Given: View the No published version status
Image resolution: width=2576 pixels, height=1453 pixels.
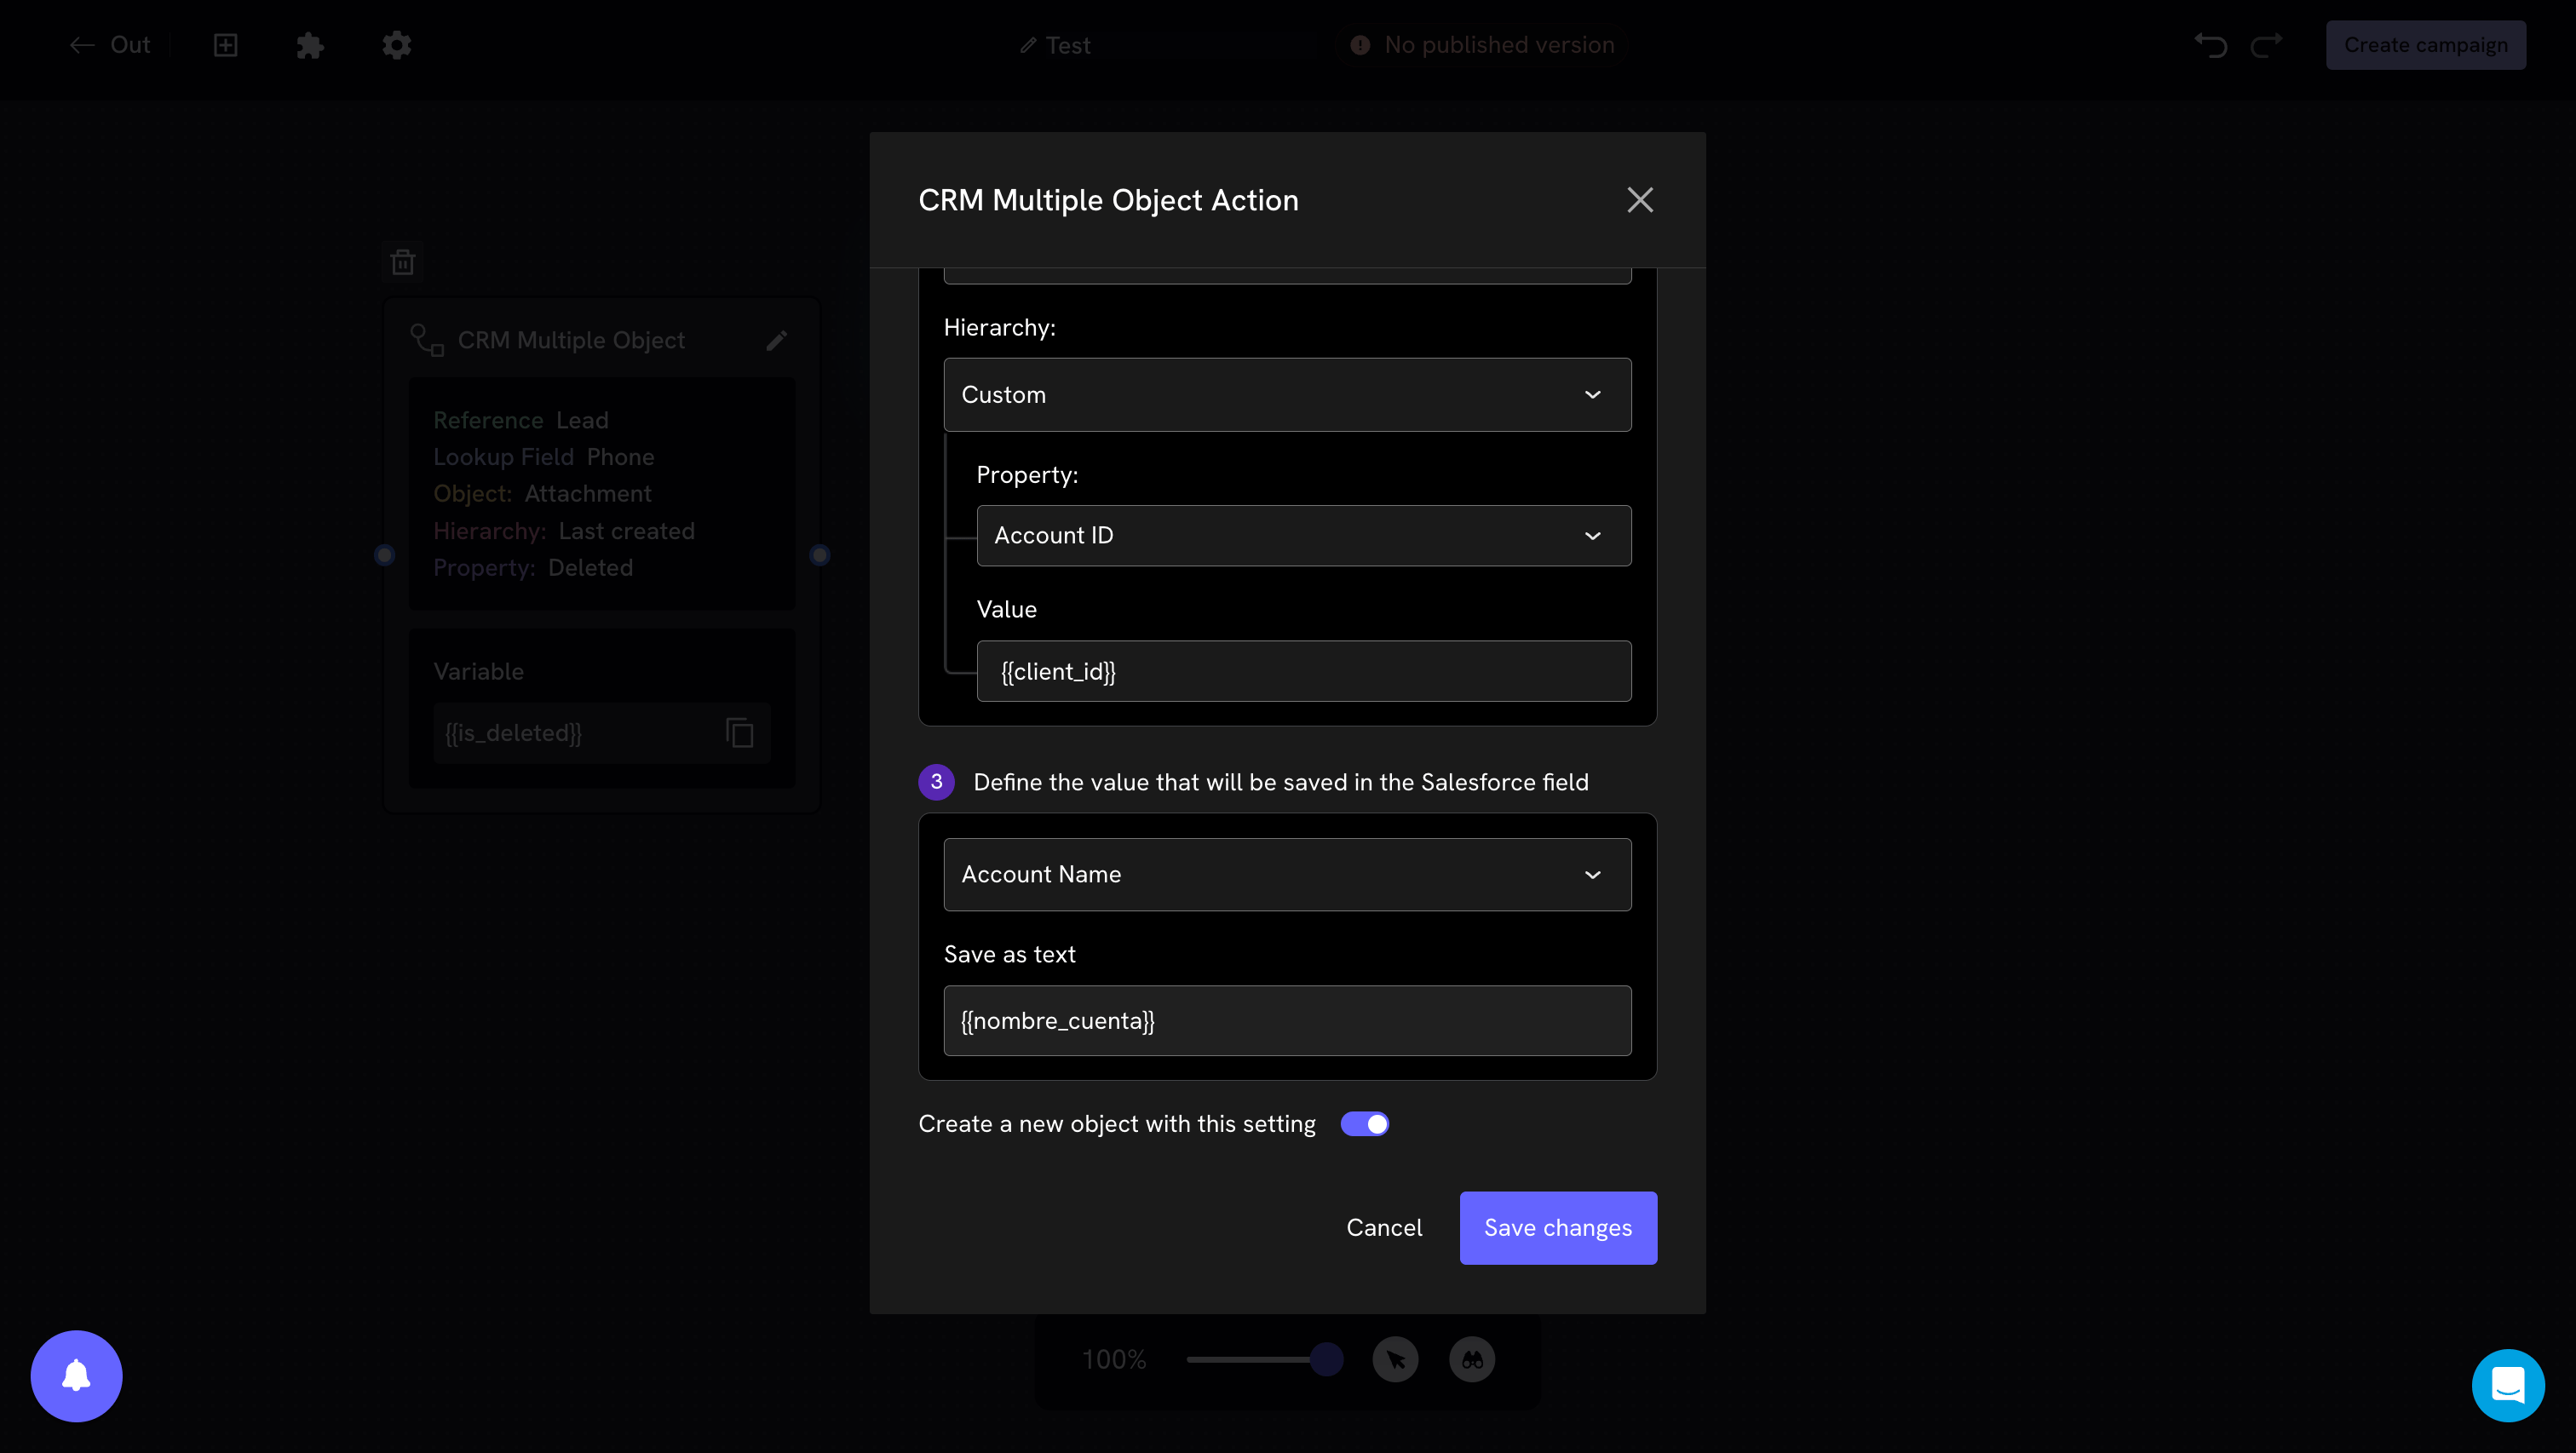Looking at the screenshot, I should click(x=1483, y=45).
